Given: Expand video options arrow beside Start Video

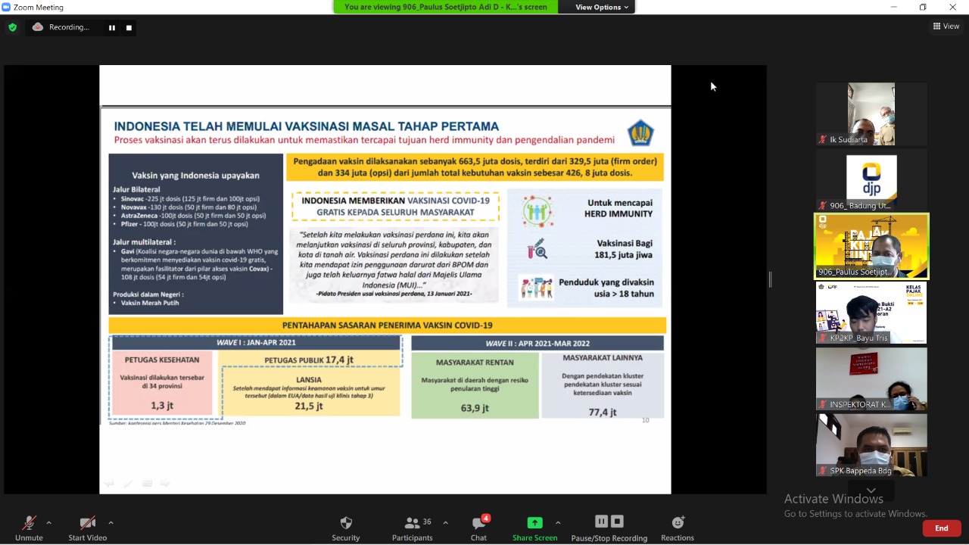Looking at the screenshot, I should coord(111,522).
